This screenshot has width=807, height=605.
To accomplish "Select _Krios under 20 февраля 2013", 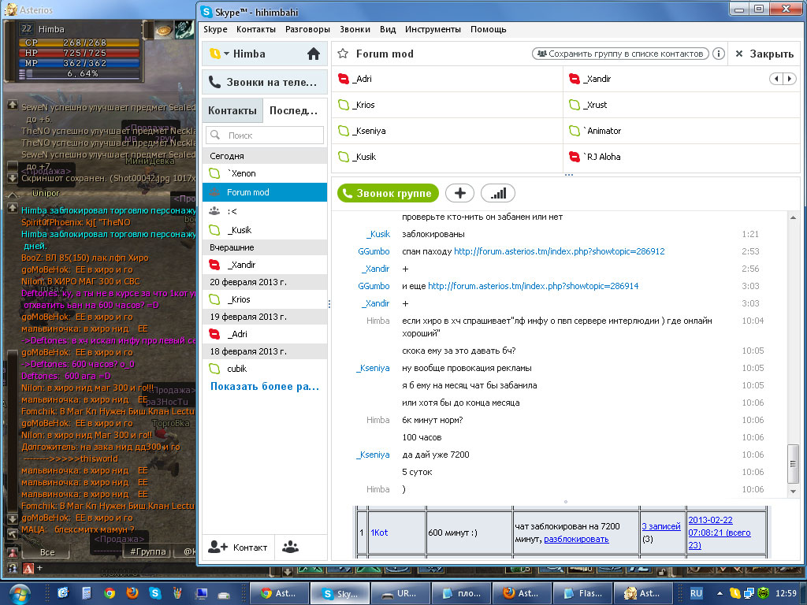I will 265,299.
